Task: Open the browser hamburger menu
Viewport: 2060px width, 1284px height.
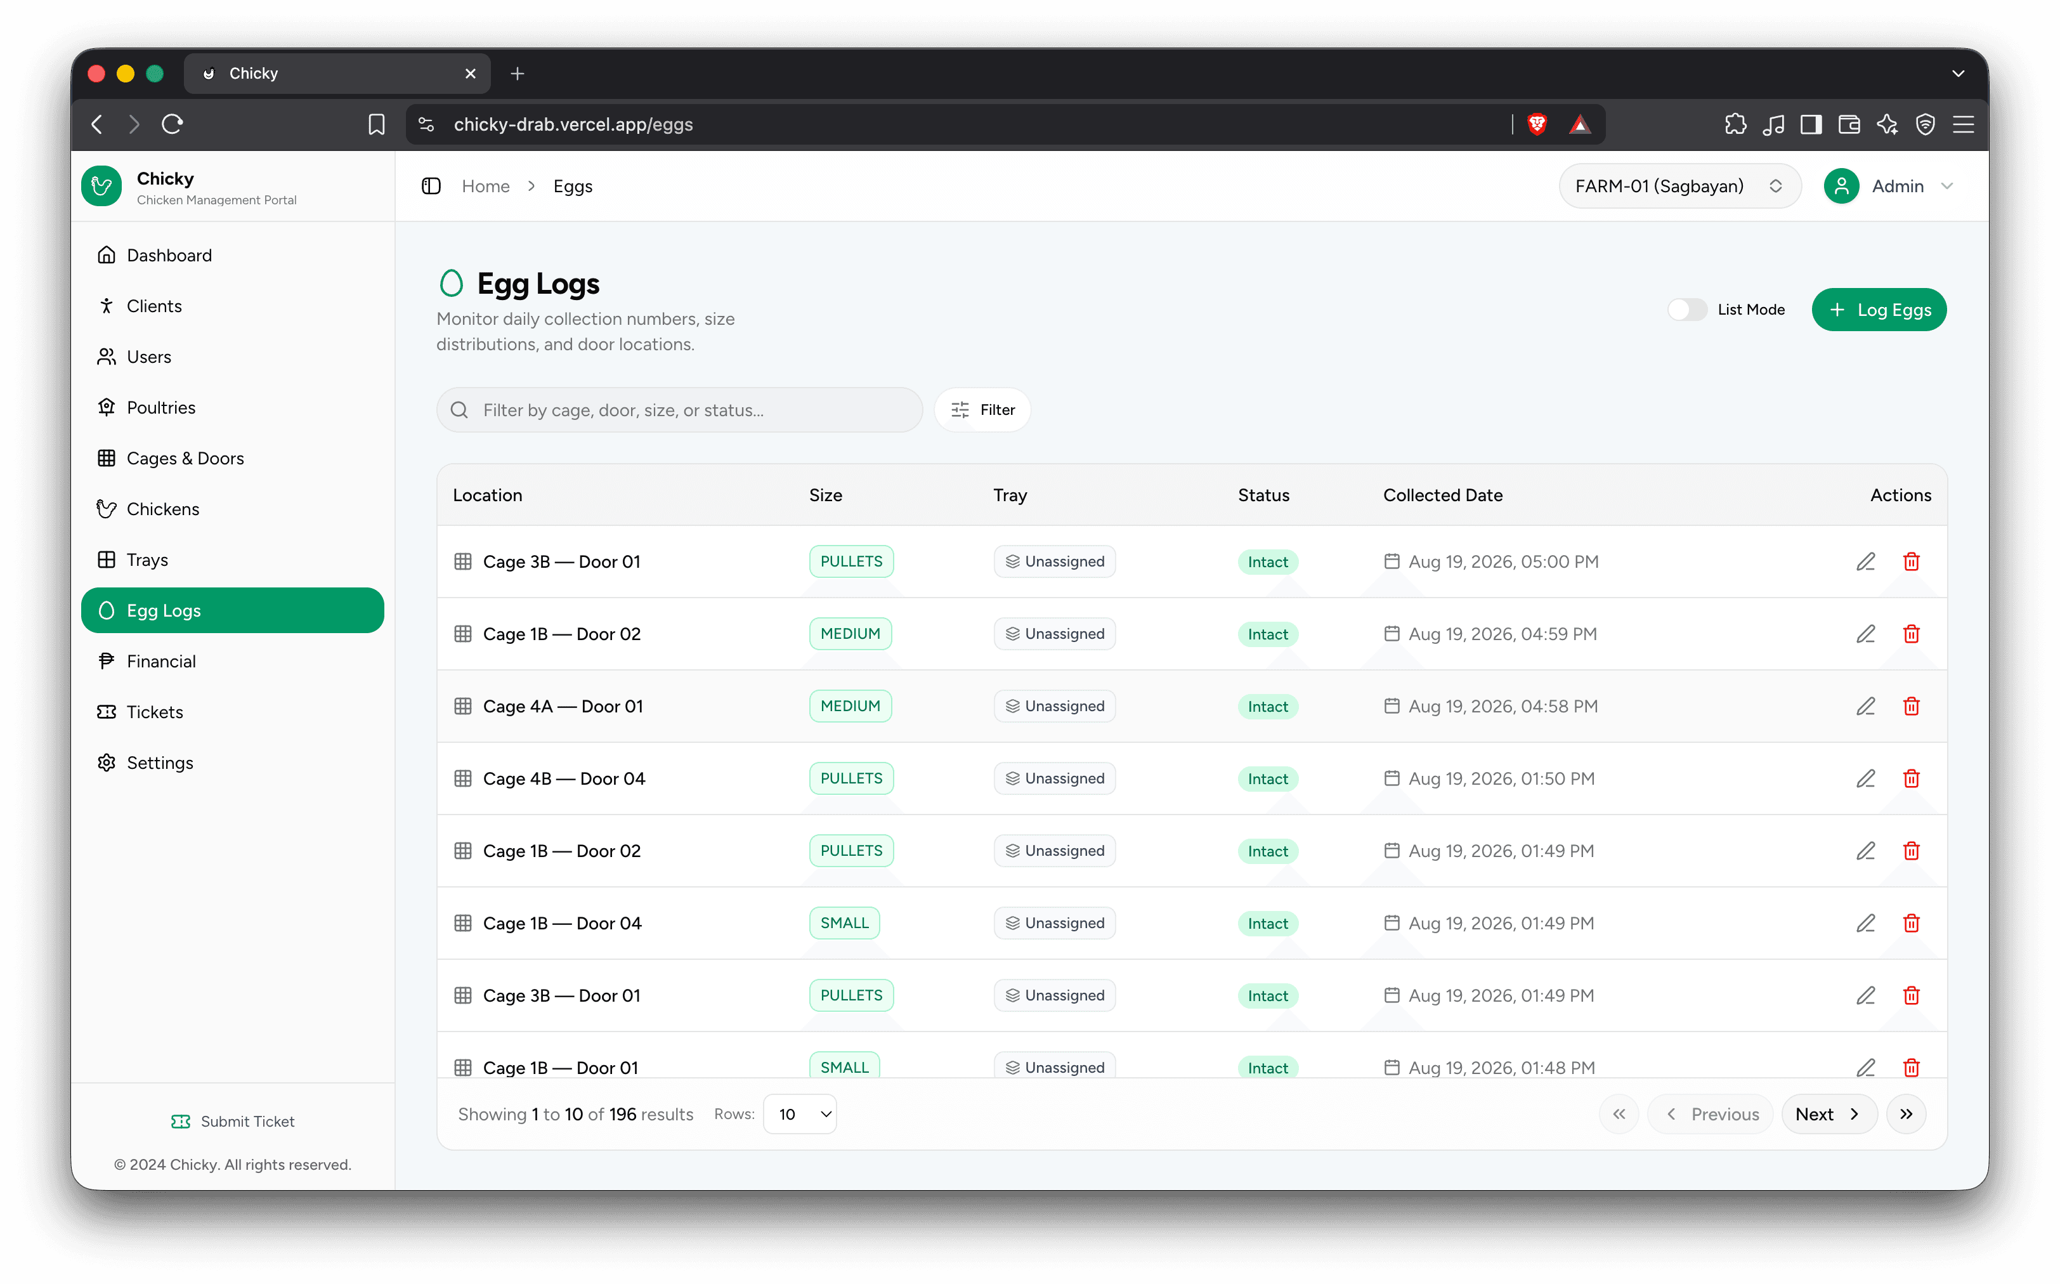Action: click(1962, 124)
